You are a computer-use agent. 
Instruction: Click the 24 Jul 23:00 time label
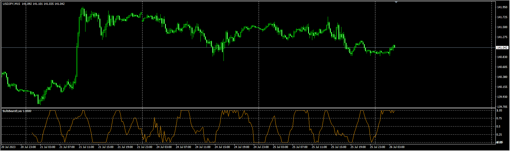tap(261, 147)
